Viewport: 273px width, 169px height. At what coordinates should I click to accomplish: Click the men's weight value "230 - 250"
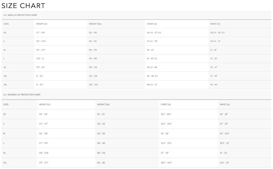pos(93,85)
